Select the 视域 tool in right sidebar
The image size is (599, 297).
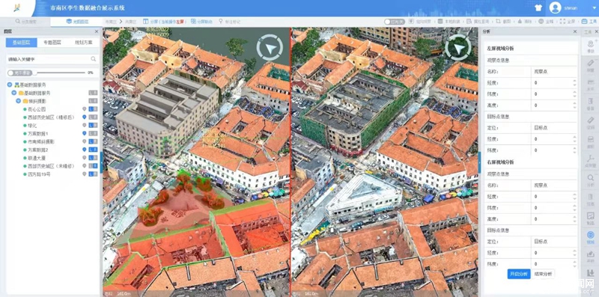tap(590, 236)
